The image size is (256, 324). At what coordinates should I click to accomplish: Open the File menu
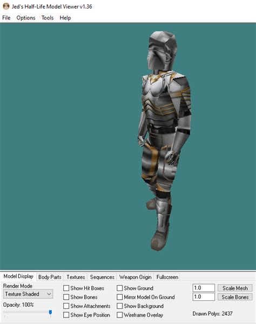click(6, 18)
